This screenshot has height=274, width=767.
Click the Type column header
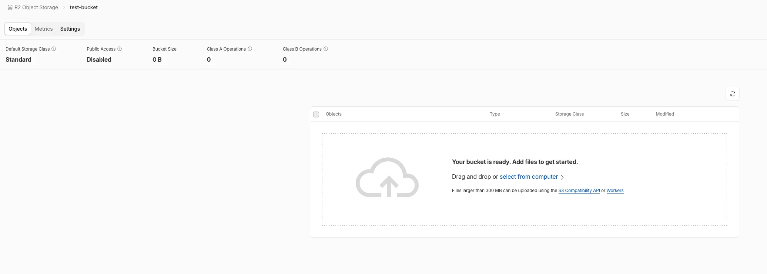(x=495, y=114)
